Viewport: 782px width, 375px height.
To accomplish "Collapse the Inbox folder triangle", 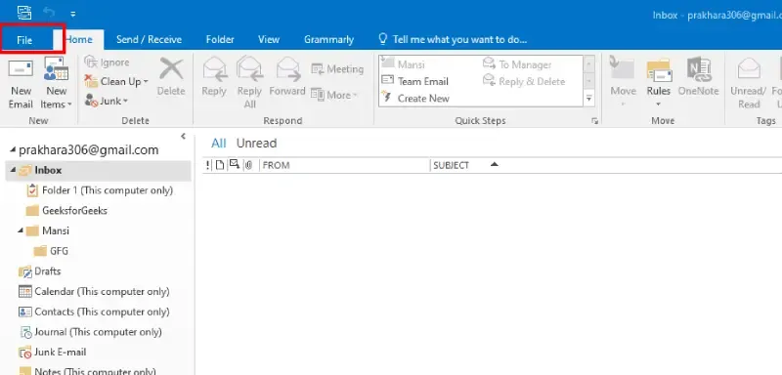I will pyautogui.click(x=13, y=170).
